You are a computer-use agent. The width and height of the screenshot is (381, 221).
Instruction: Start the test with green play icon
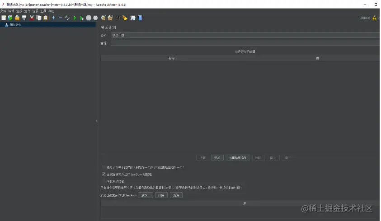tap(75, 18)
